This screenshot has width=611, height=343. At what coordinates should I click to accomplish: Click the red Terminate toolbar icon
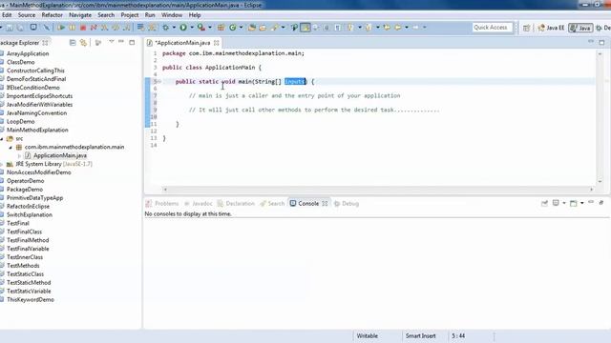click(x=83, y=28)
